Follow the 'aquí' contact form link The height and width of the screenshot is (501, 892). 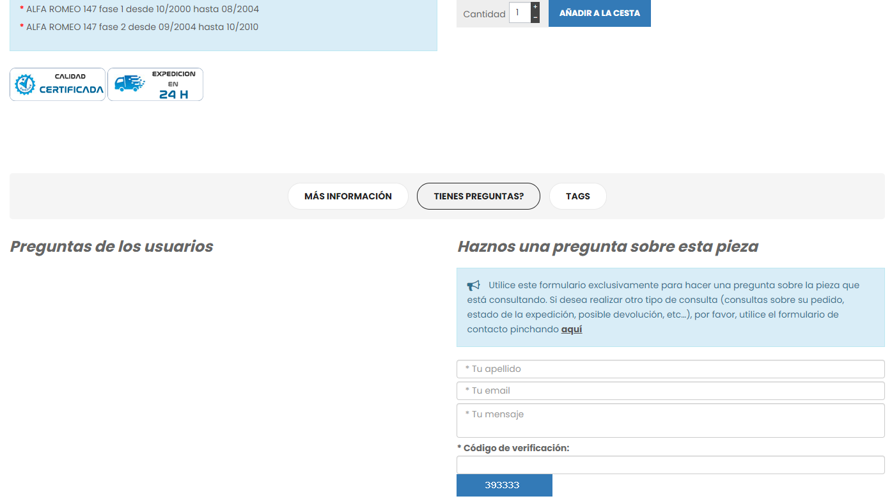(x=572, y=329)
